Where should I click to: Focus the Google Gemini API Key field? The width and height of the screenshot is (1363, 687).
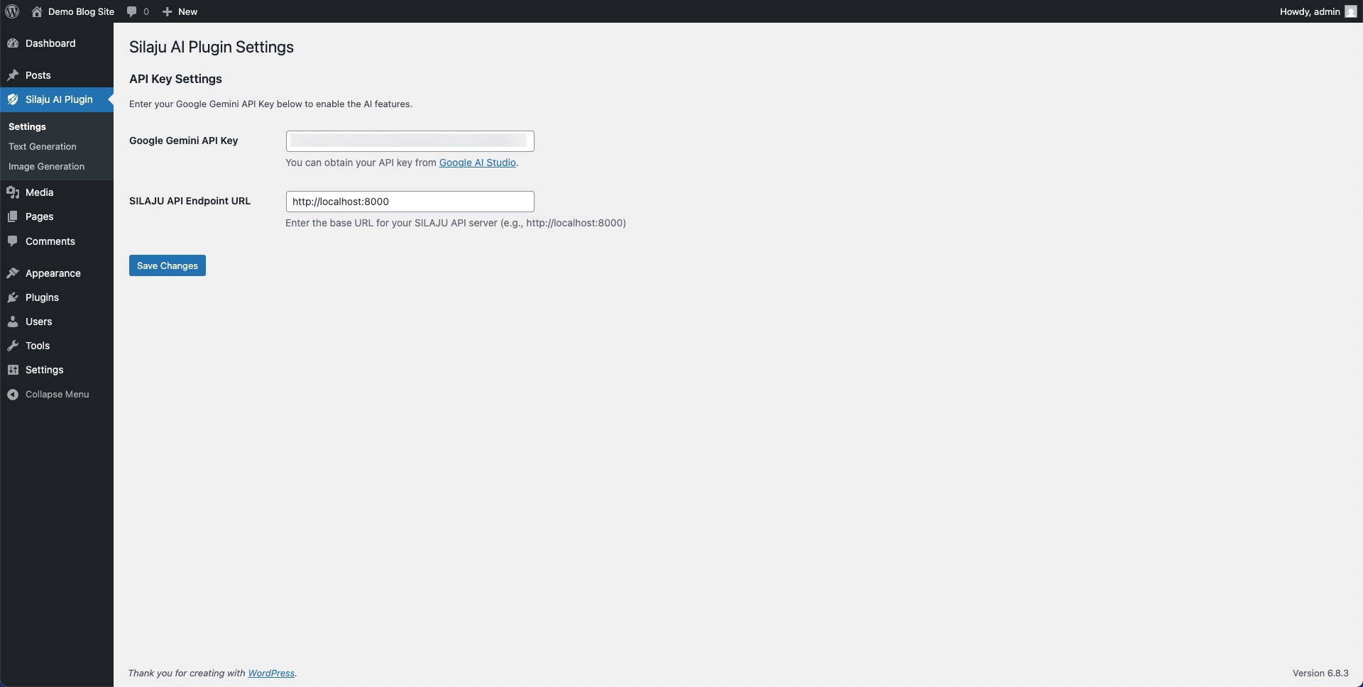(x=410, y=141)
